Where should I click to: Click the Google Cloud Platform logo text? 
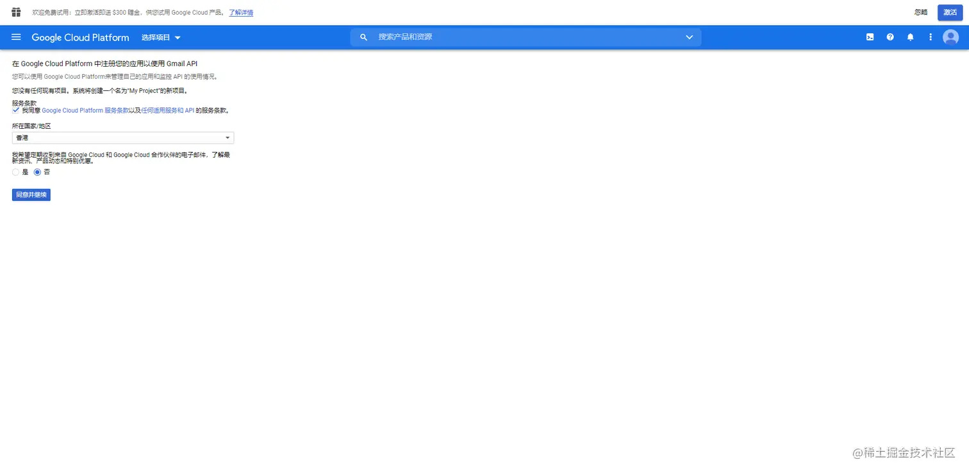click(x=80, y=38)
